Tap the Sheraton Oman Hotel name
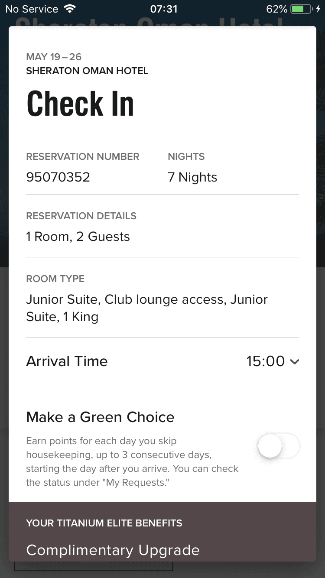This screenshot has width=325, height=578. 87,71
